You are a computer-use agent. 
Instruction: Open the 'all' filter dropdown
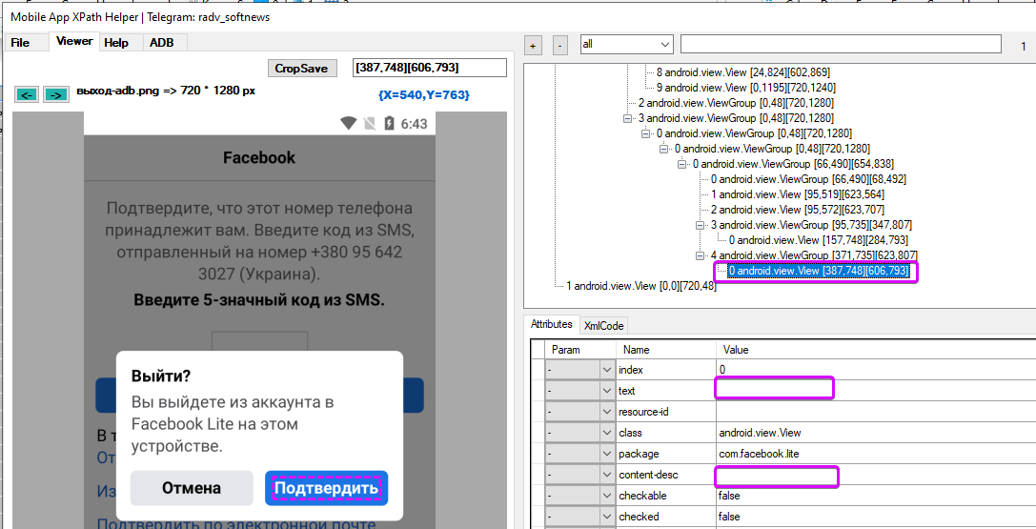(626, 44)
